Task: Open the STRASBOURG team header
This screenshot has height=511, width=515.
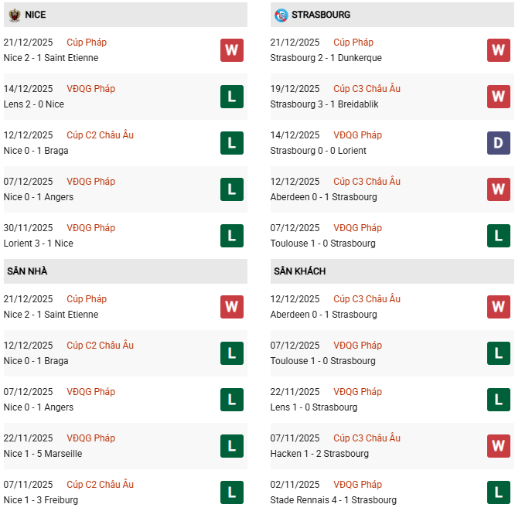Action: pyautogui.click(x=320, y=15)
